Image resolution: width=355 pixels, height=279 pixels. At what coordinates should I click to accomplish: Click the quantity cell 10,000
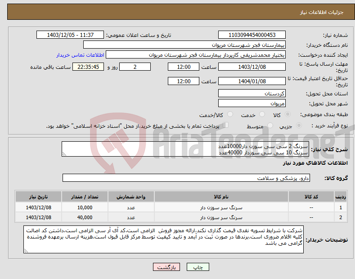coord(85,207)
